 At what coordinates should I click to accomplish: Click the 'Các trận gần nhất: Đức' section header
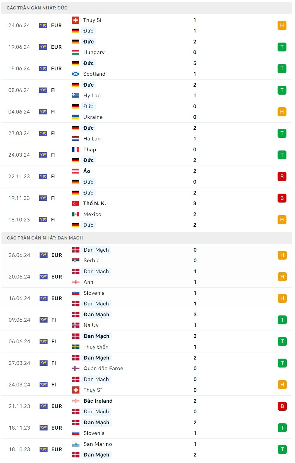pyautogui.click(x=37, y=8)
